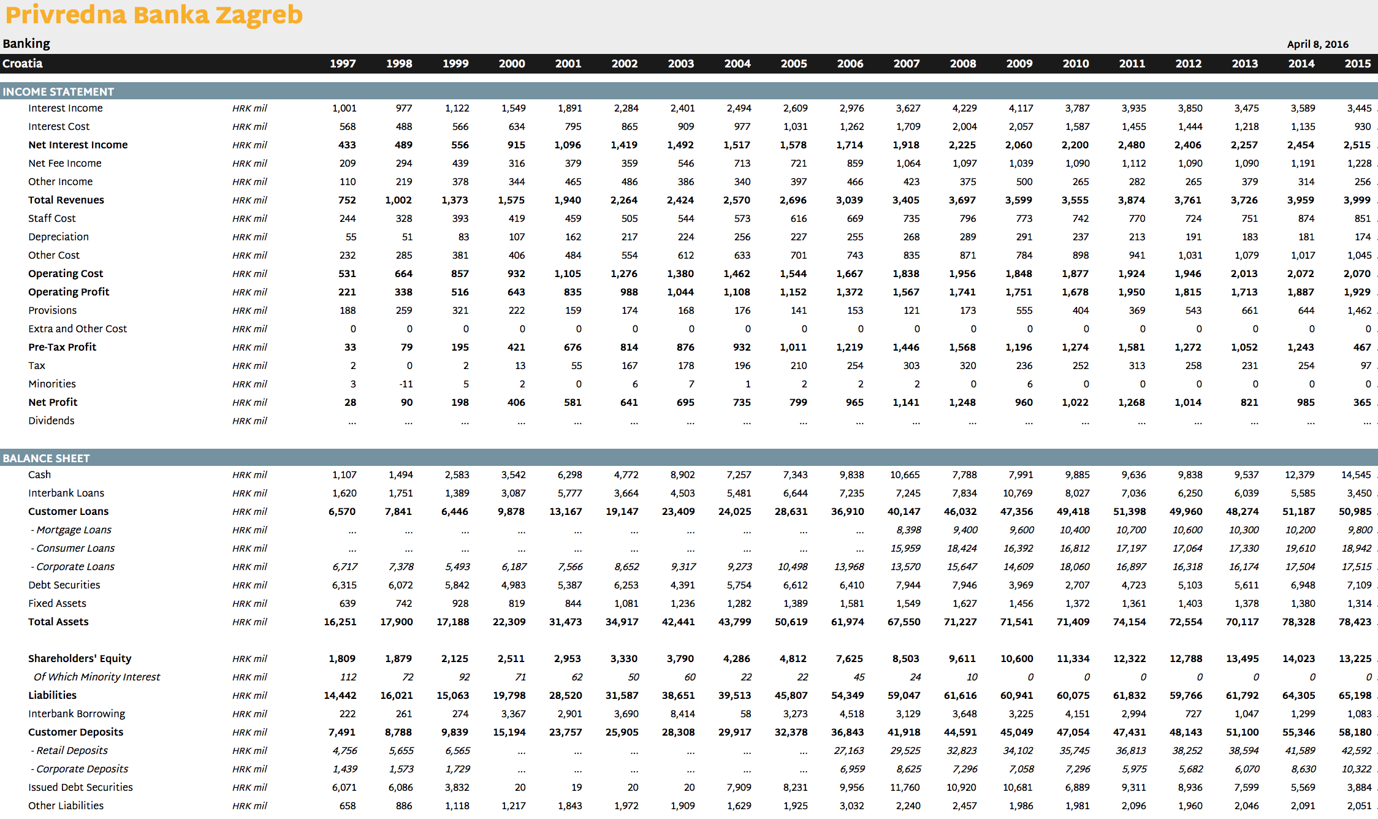
Task: Click the Provisions row label
Action: (x=52, y=310)
